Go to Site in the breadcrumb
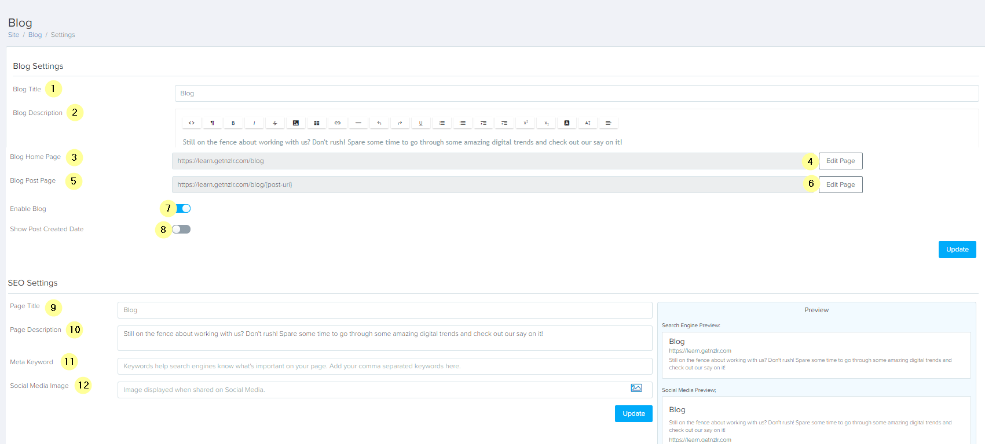The height and width of the screenshot is (444, 985). tap(13, 35)
